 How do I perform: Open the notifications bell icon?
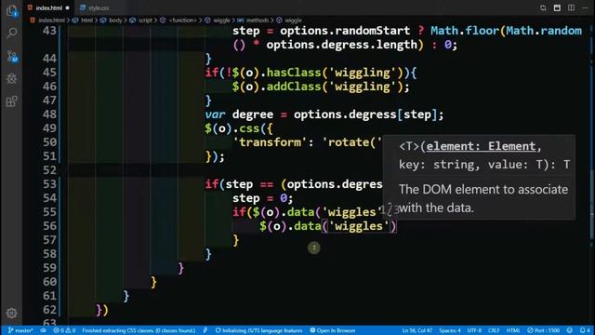pos(585,330)
